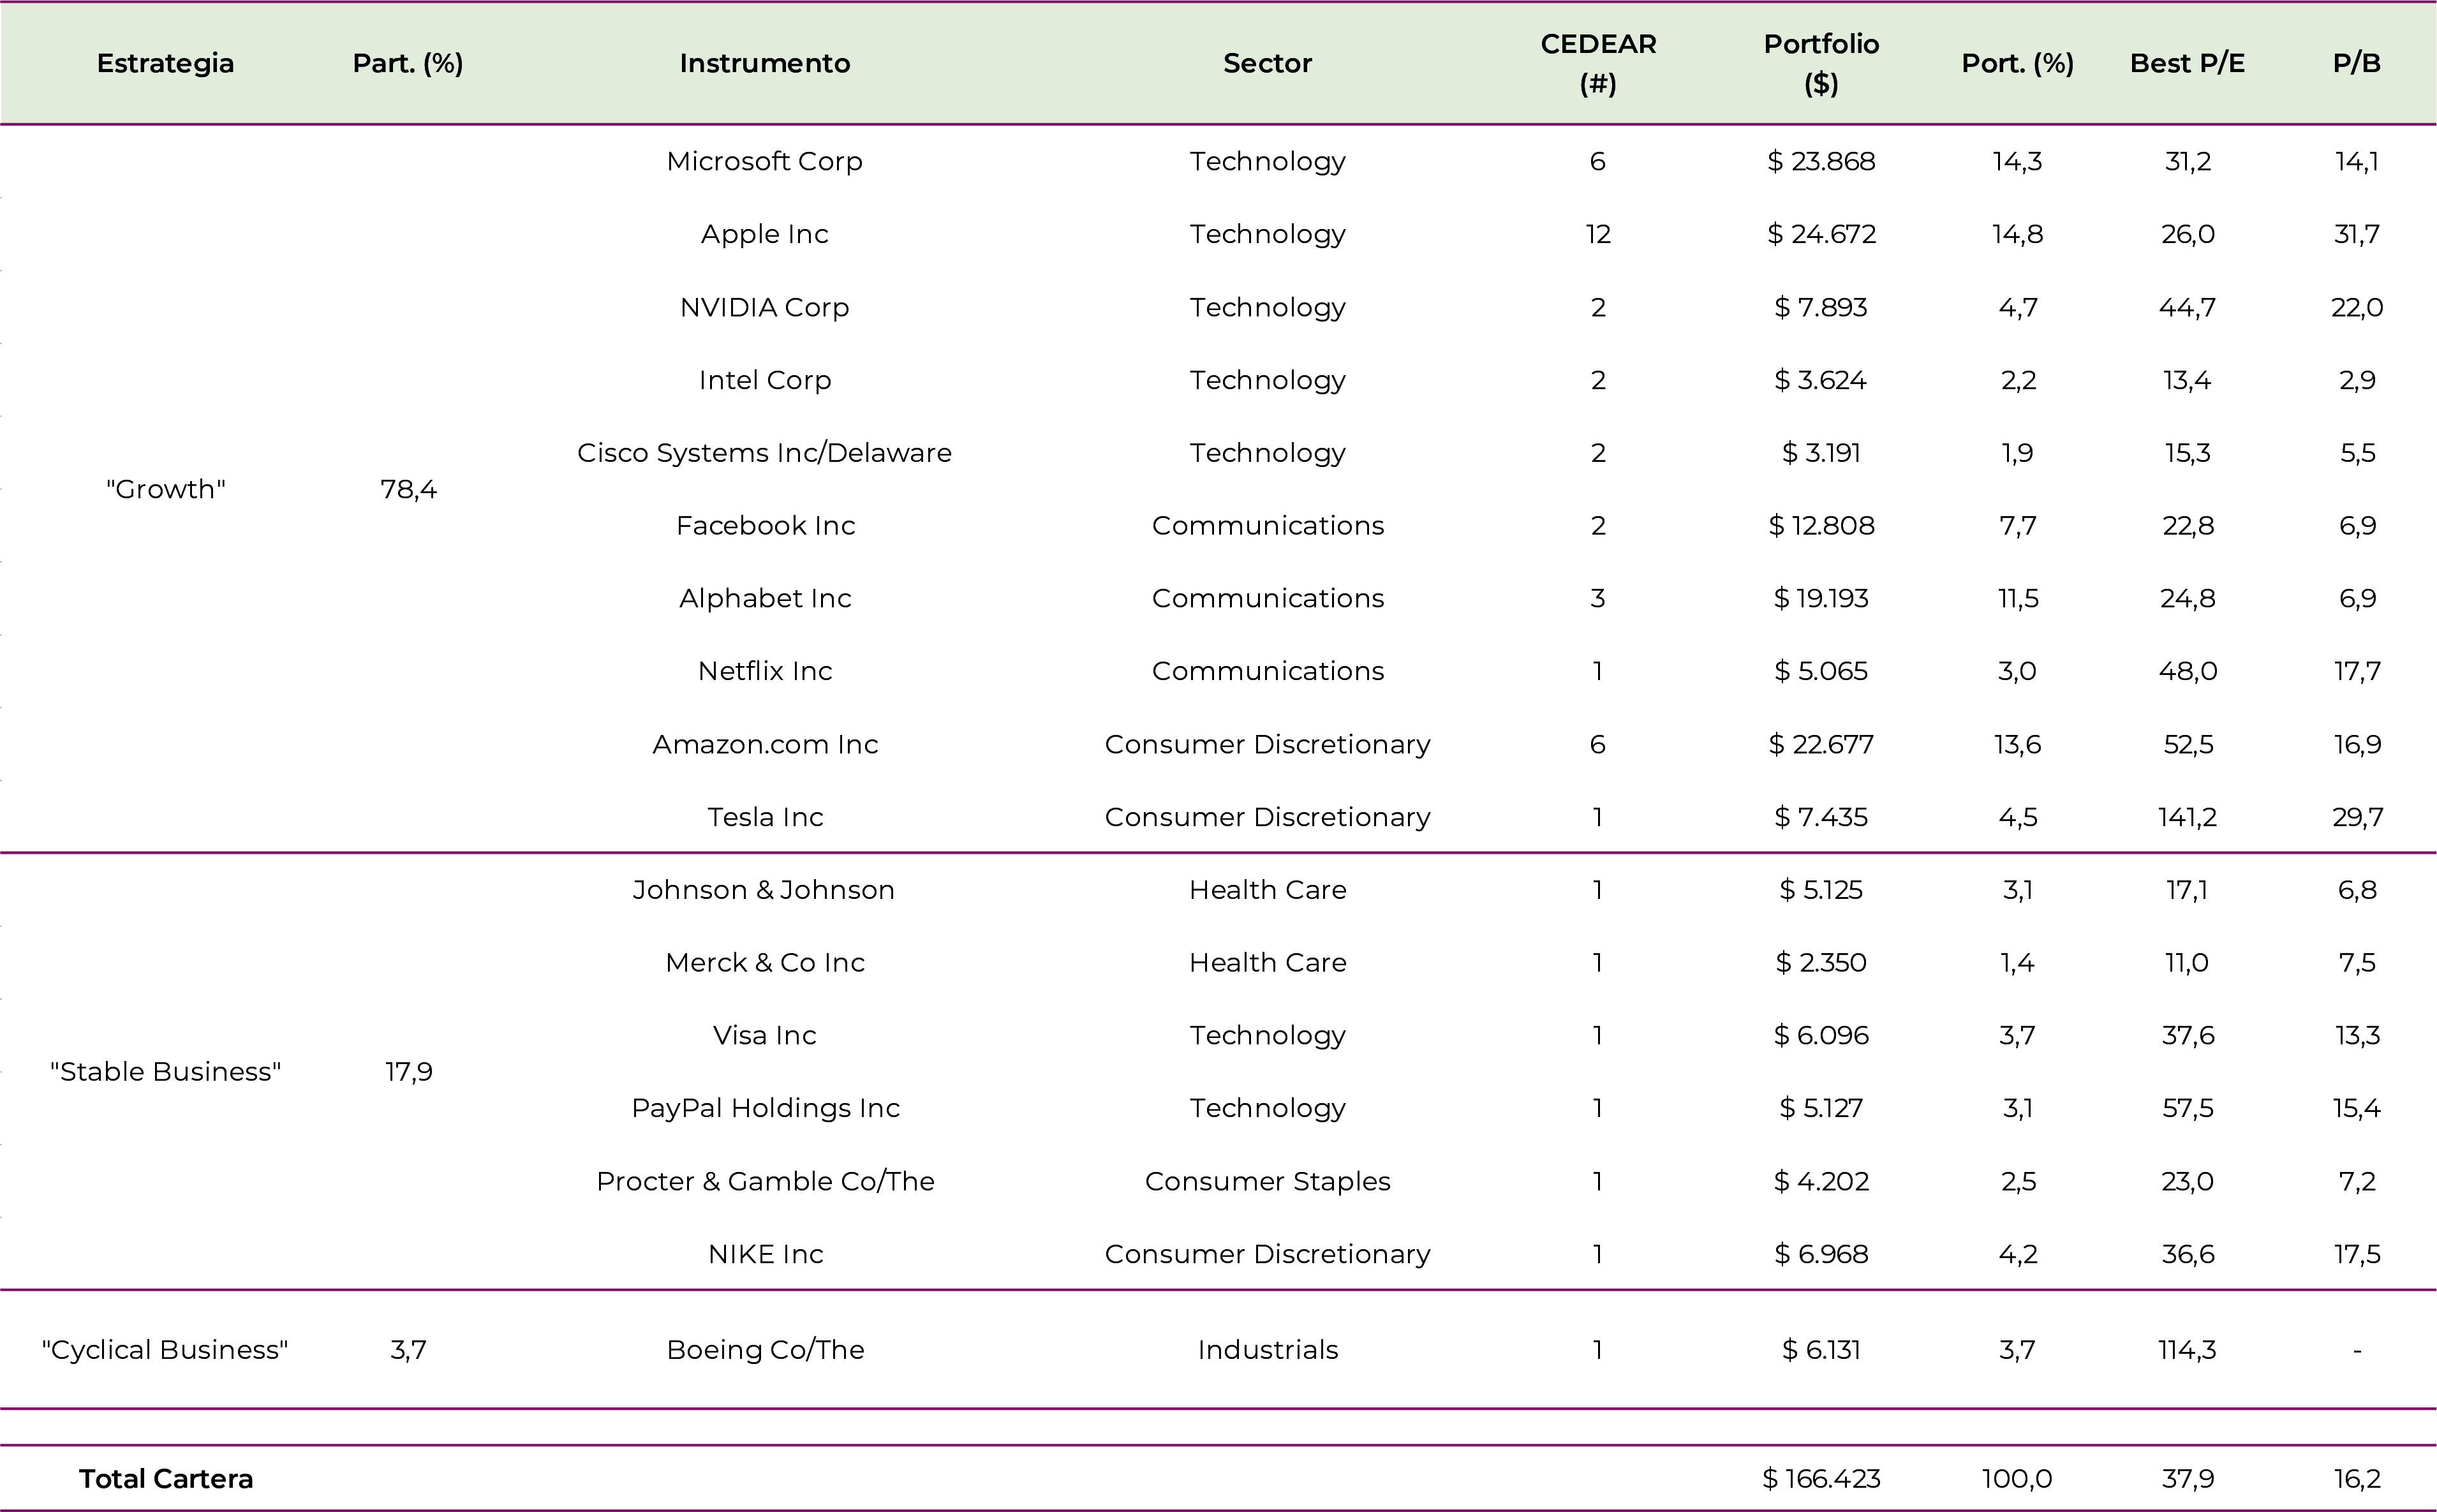Click Facebook portfolio value $ 12.808
This screenshot has width=2437, height=1512.
click(x=1821, y=526)
